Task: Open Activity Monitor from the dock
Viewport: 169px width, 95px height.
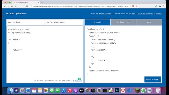Action: point(93,91)
